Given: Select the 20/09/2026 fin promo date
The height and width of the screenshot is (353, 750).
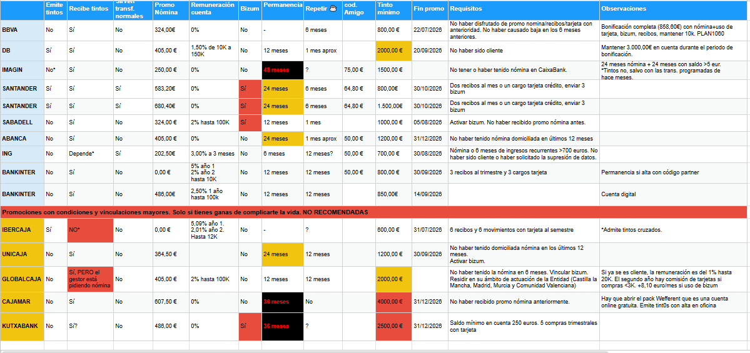Looking at the screenshot, I should coord(430,51).
